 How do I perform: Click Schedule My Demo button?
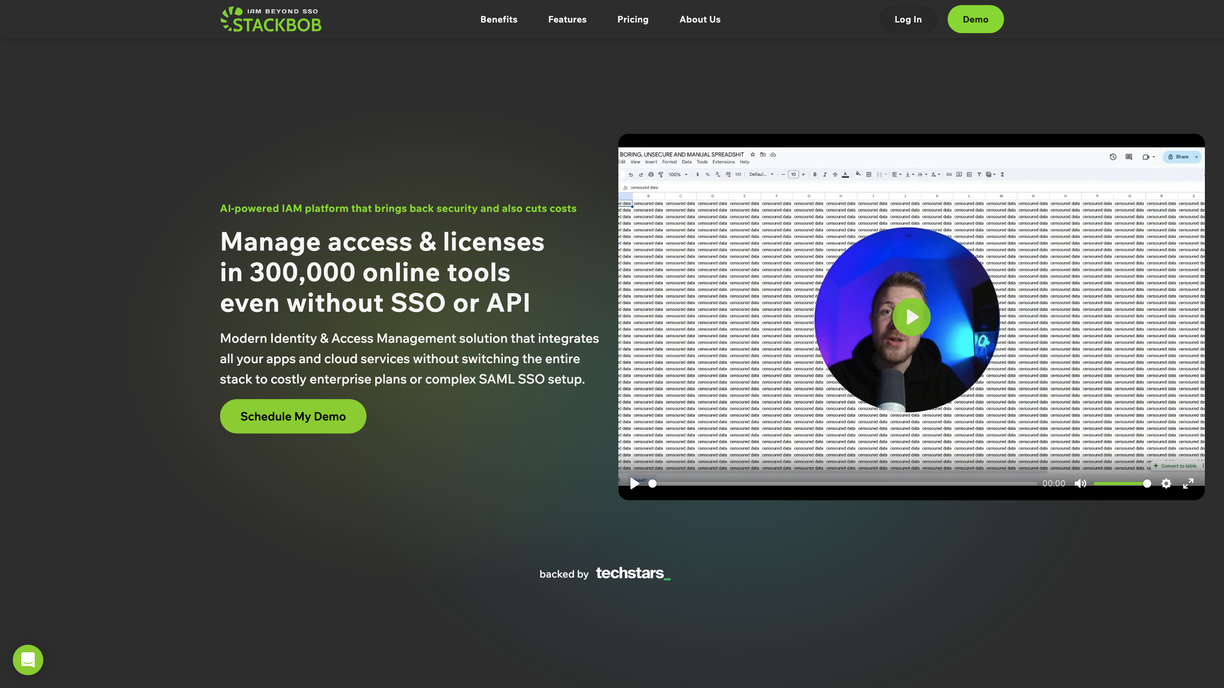pyautogui.click(x=293, y=416)
